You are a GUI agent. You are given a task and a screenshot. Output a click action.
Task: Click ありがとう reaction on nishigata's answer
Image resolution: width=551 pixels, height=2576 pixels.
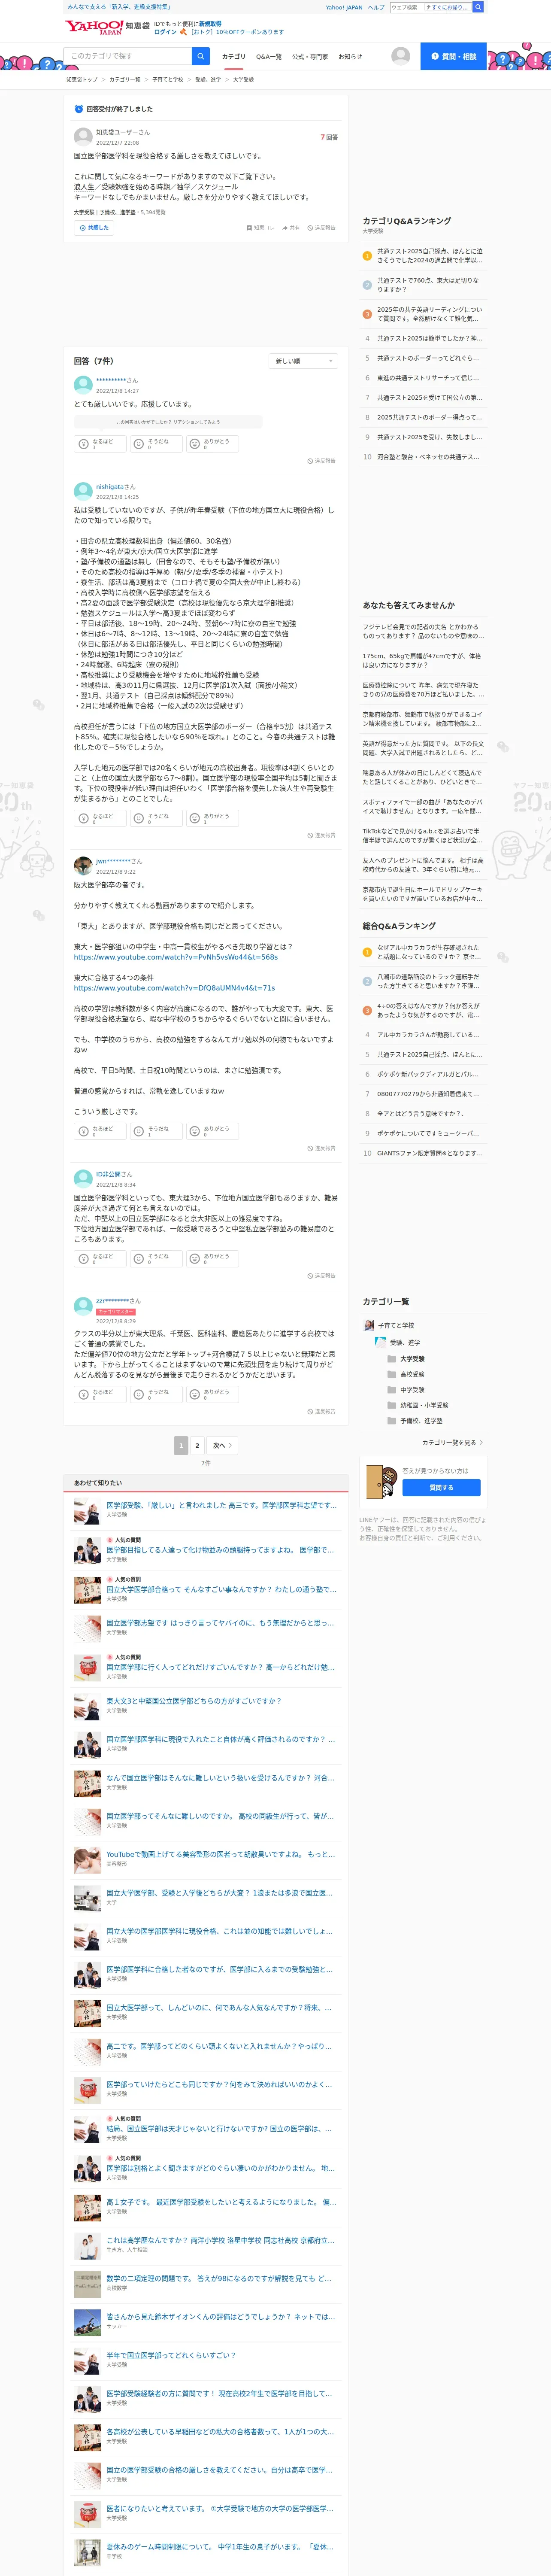pos(212,818)
